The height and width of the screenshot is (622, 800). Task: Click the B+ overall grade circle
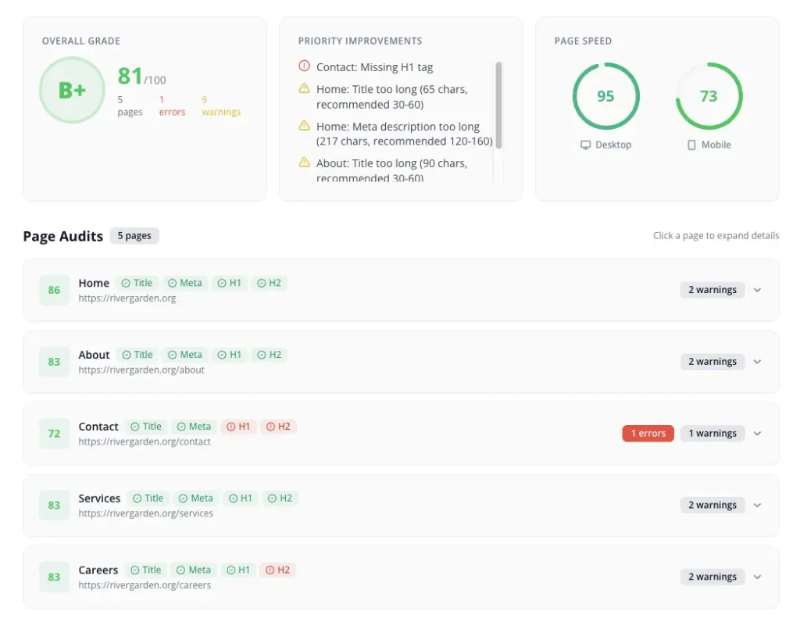[72, 90]
